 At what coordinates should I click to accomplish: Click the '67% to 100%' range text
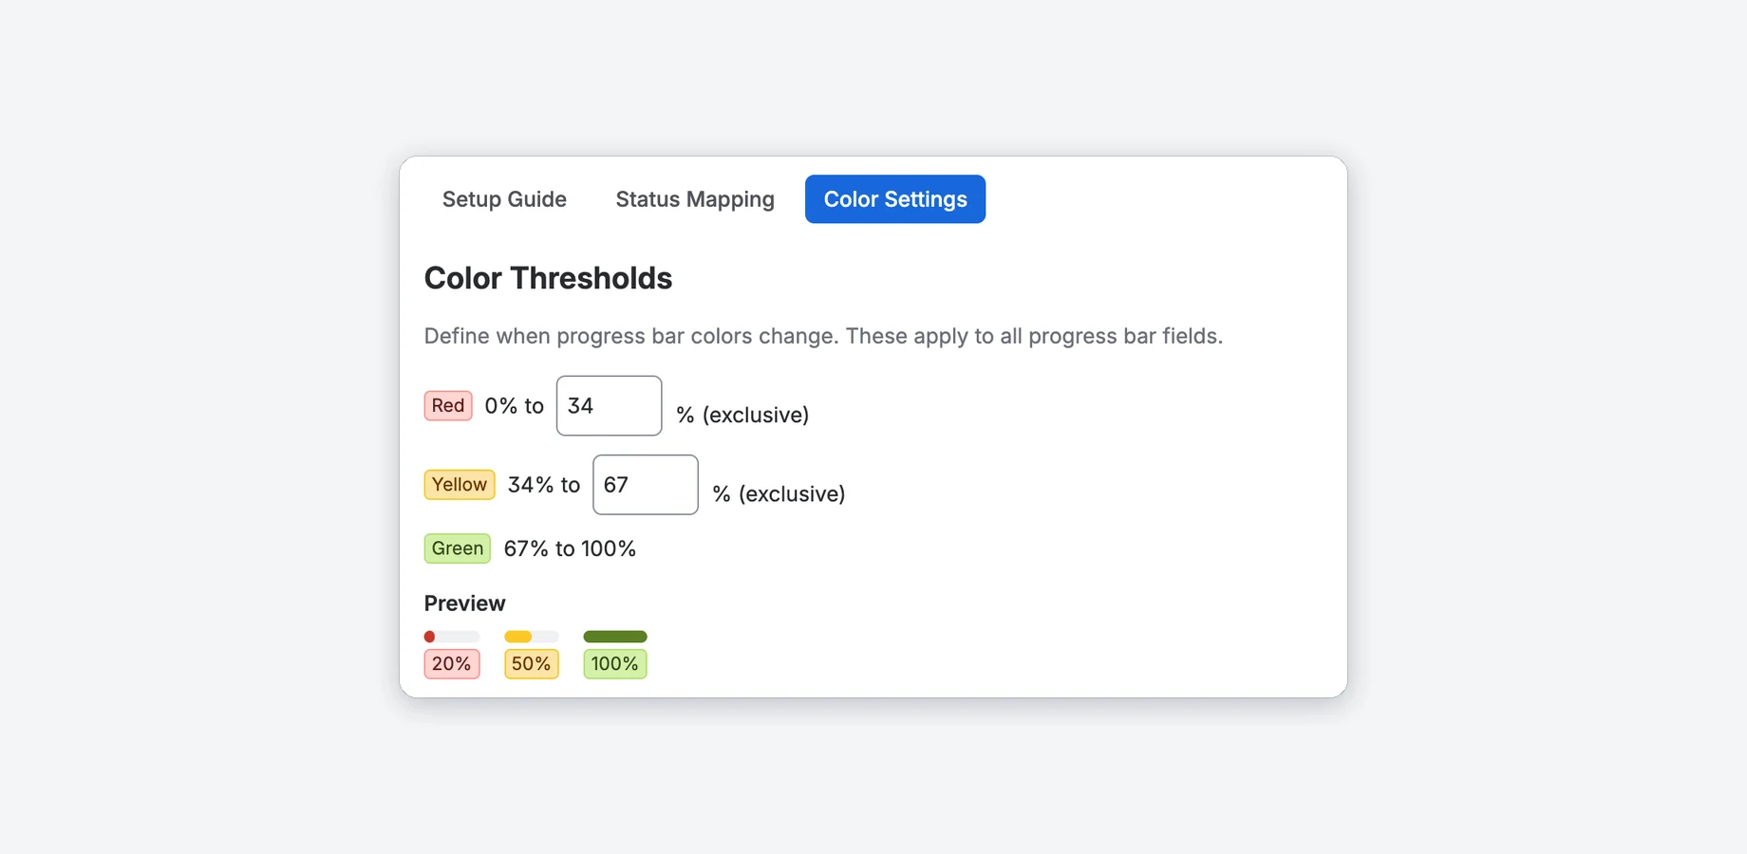pyautogui.click(x=570, y=548)
